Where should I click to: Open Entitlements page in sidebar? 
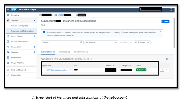pos(16,57)
